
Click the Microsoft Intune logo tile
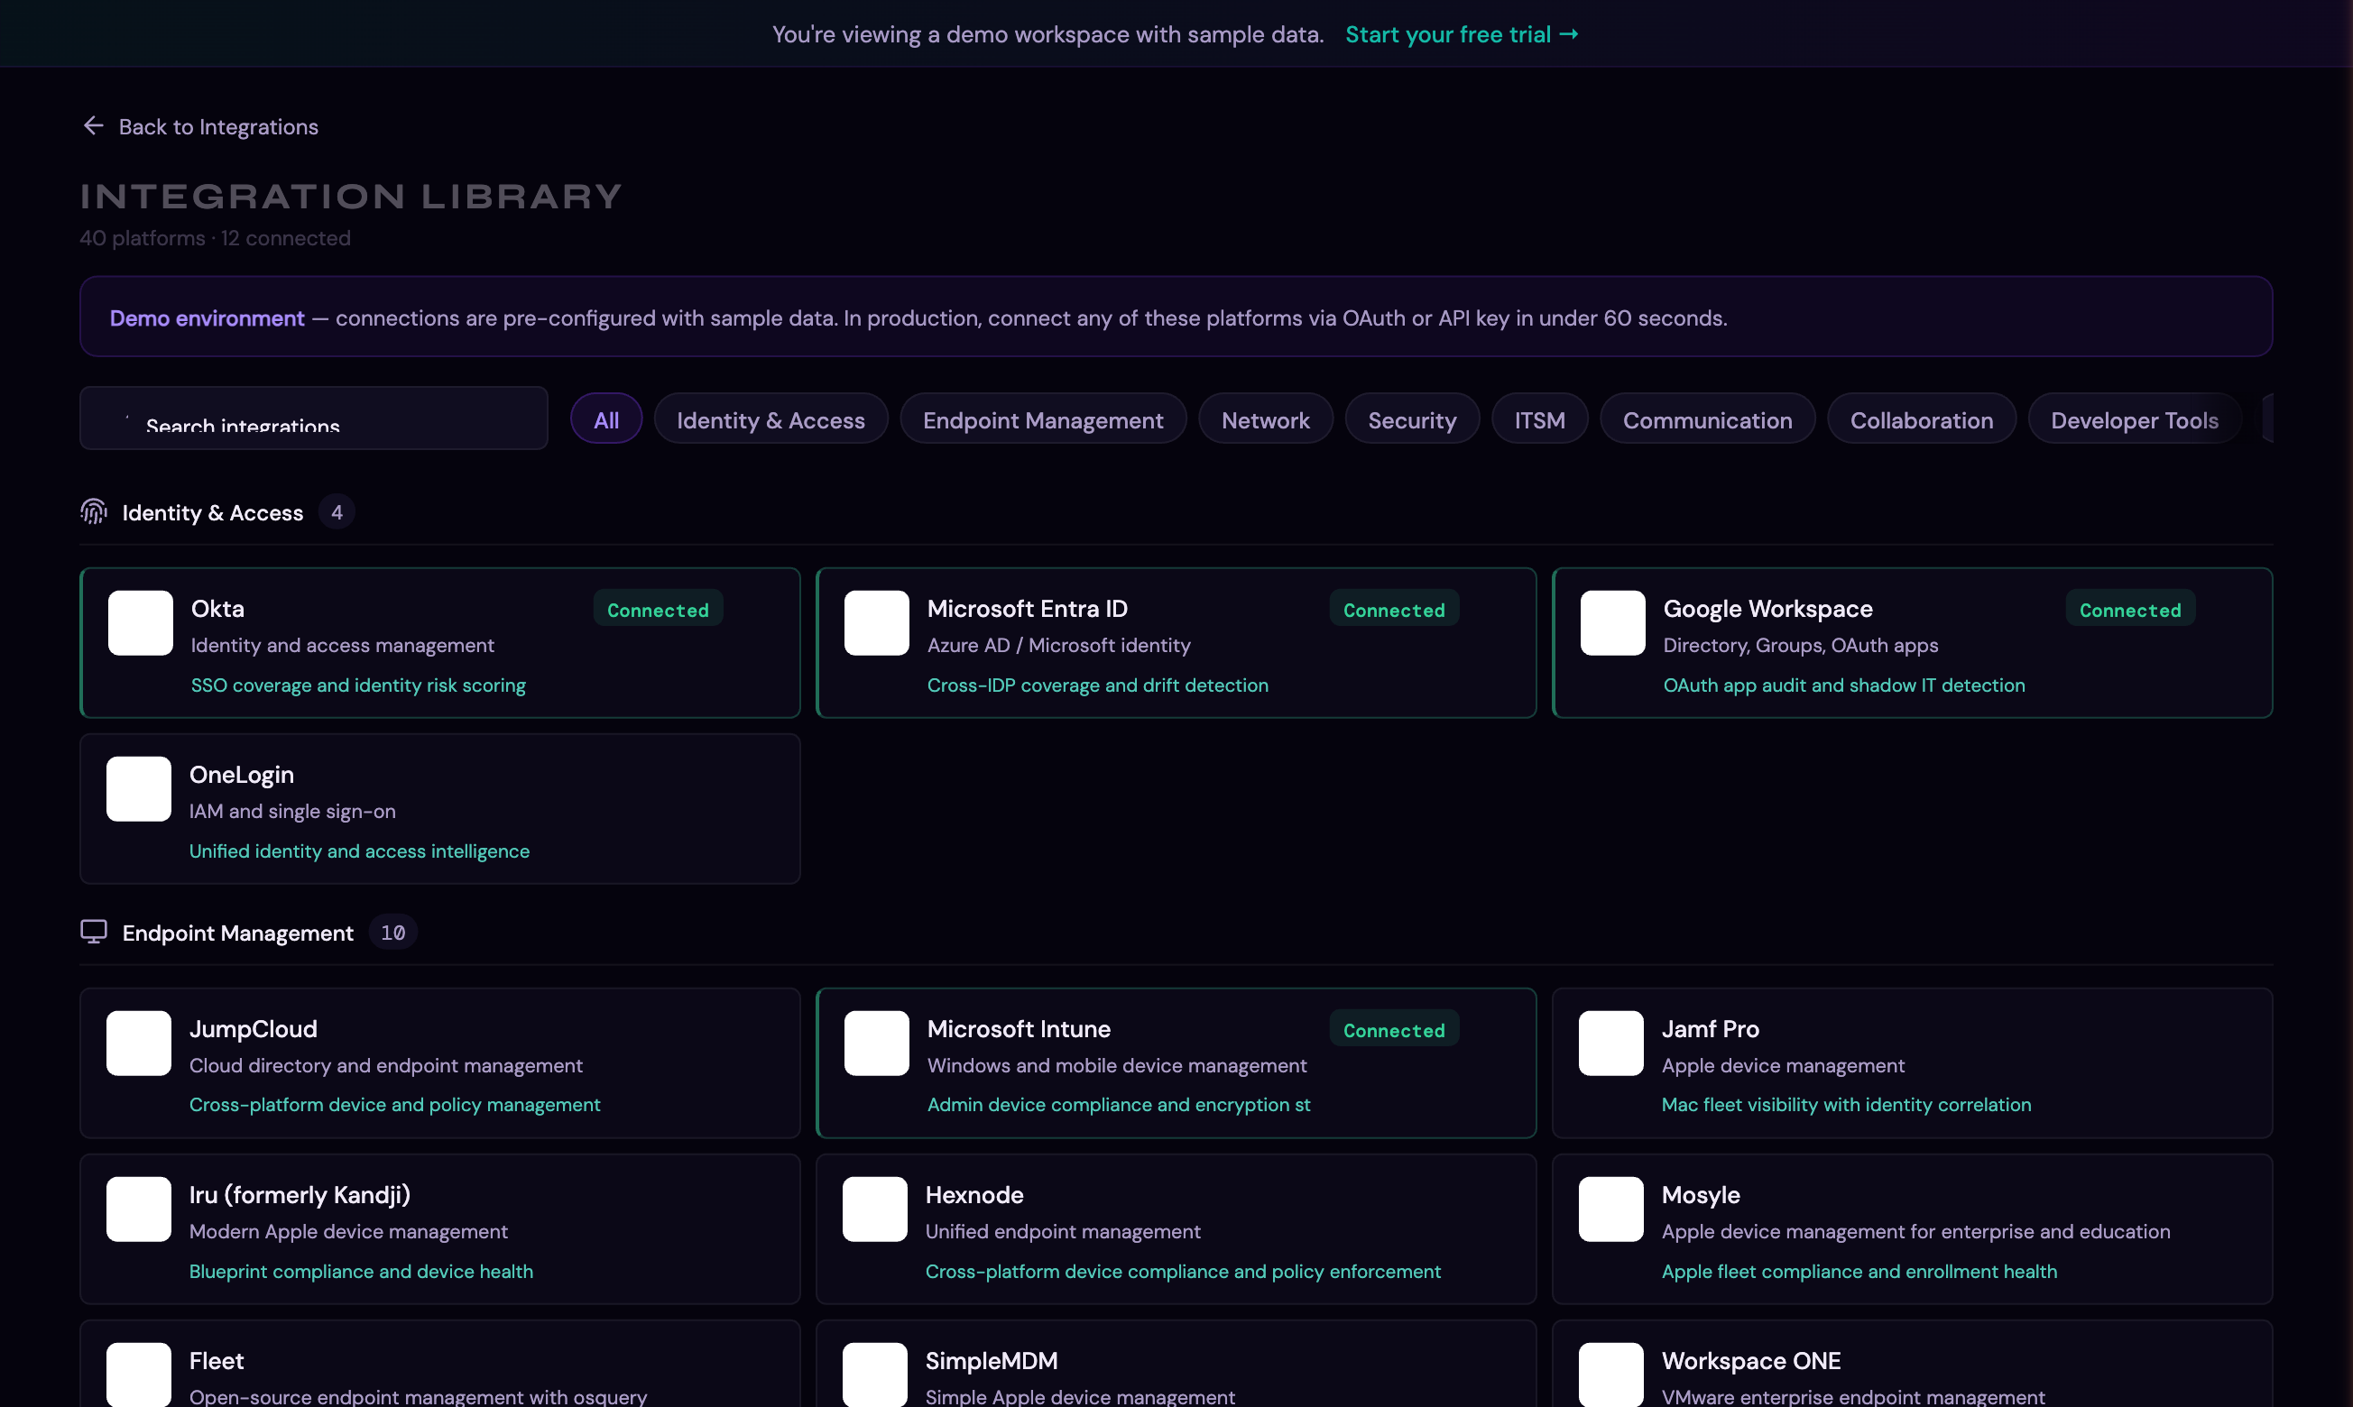pyautogui.click(x=876, y=1043)
